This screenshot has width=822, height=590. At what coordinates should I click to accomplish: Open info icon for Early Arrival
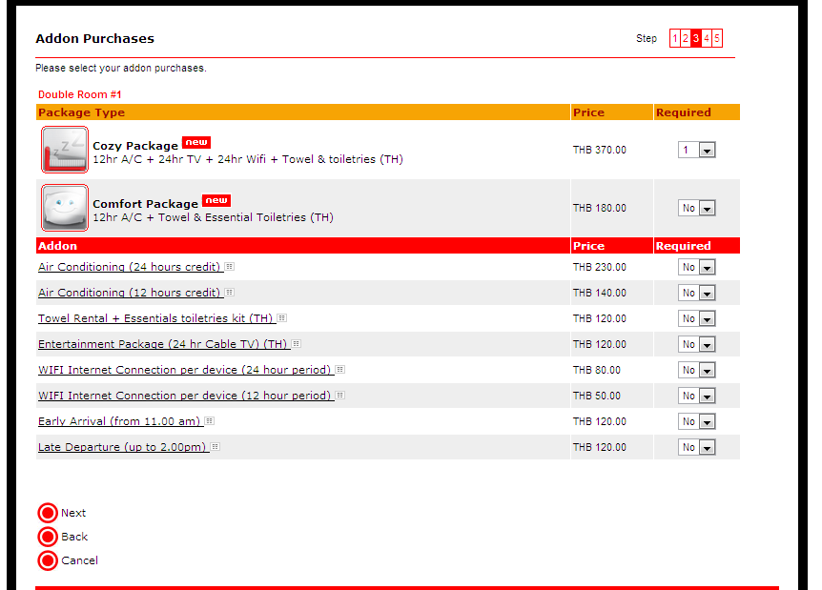pos(209,420)
